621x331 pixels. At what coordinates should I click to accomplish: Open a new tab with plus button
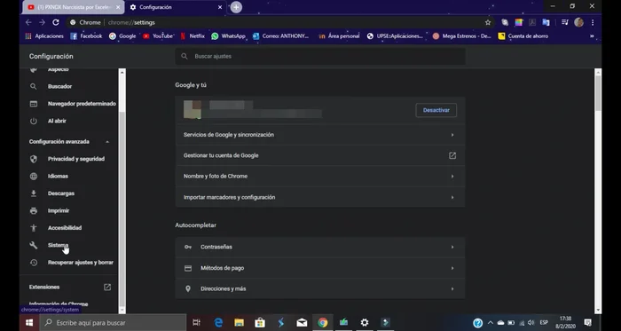236,7
